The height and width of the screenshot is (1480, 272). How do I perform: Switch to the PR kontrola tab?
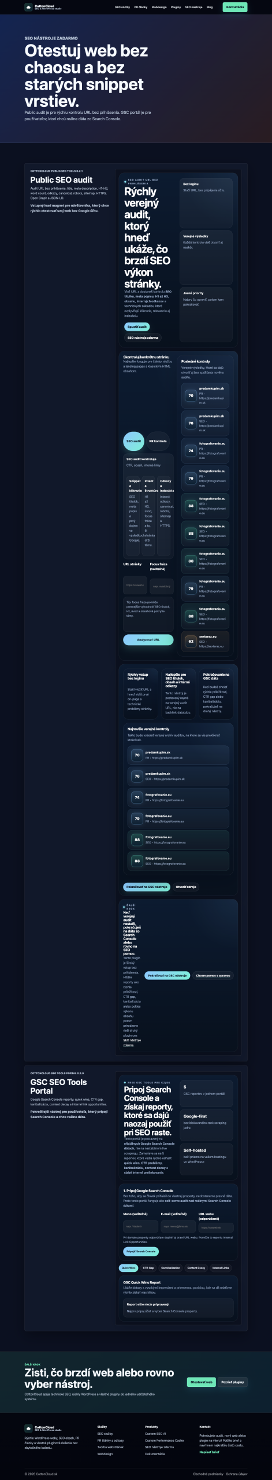coord(158,441)
